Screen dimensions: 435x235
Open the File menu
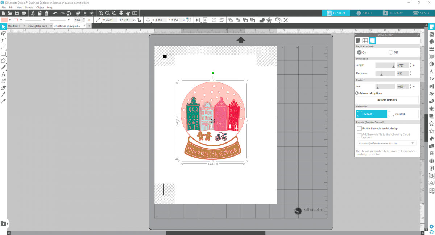tap(4, 7)
